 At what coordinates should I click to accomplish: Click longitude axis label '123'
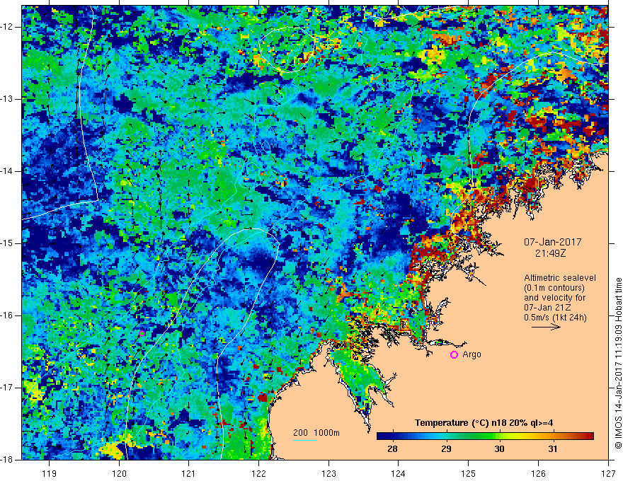[328, 473]
